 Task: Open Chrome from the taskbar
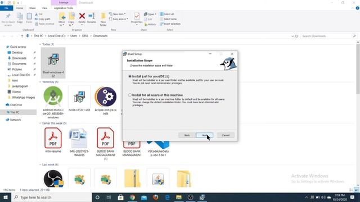click(132, 197)
